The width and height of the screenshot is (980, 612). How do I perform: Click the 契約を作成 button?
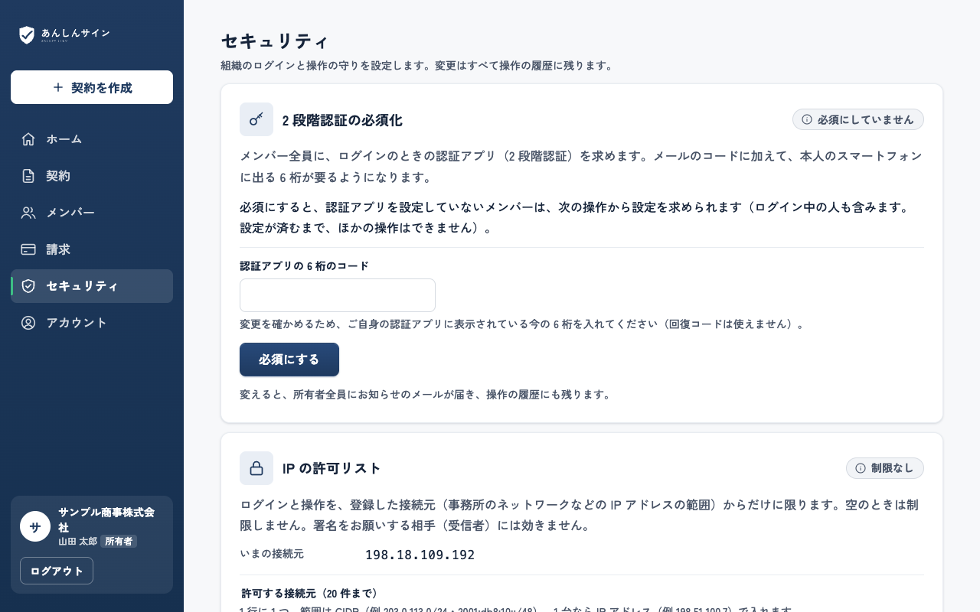[92, 87]
